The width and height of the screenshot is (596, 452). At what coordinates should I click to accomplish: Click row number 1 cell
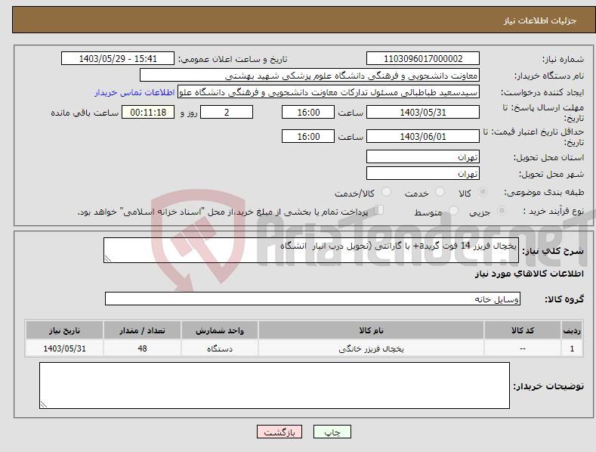tap(572, 348)
